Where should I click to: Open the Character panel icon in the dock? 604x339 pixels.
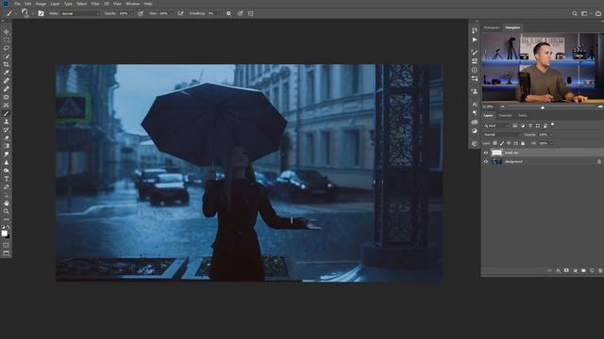tap(475, 105)
